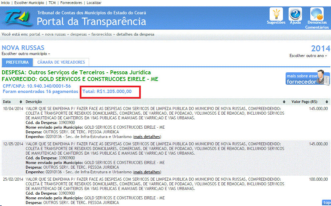331x206 pixels.
Task: Select the date 12/05/2014 cell
Action: pos(13,144)
